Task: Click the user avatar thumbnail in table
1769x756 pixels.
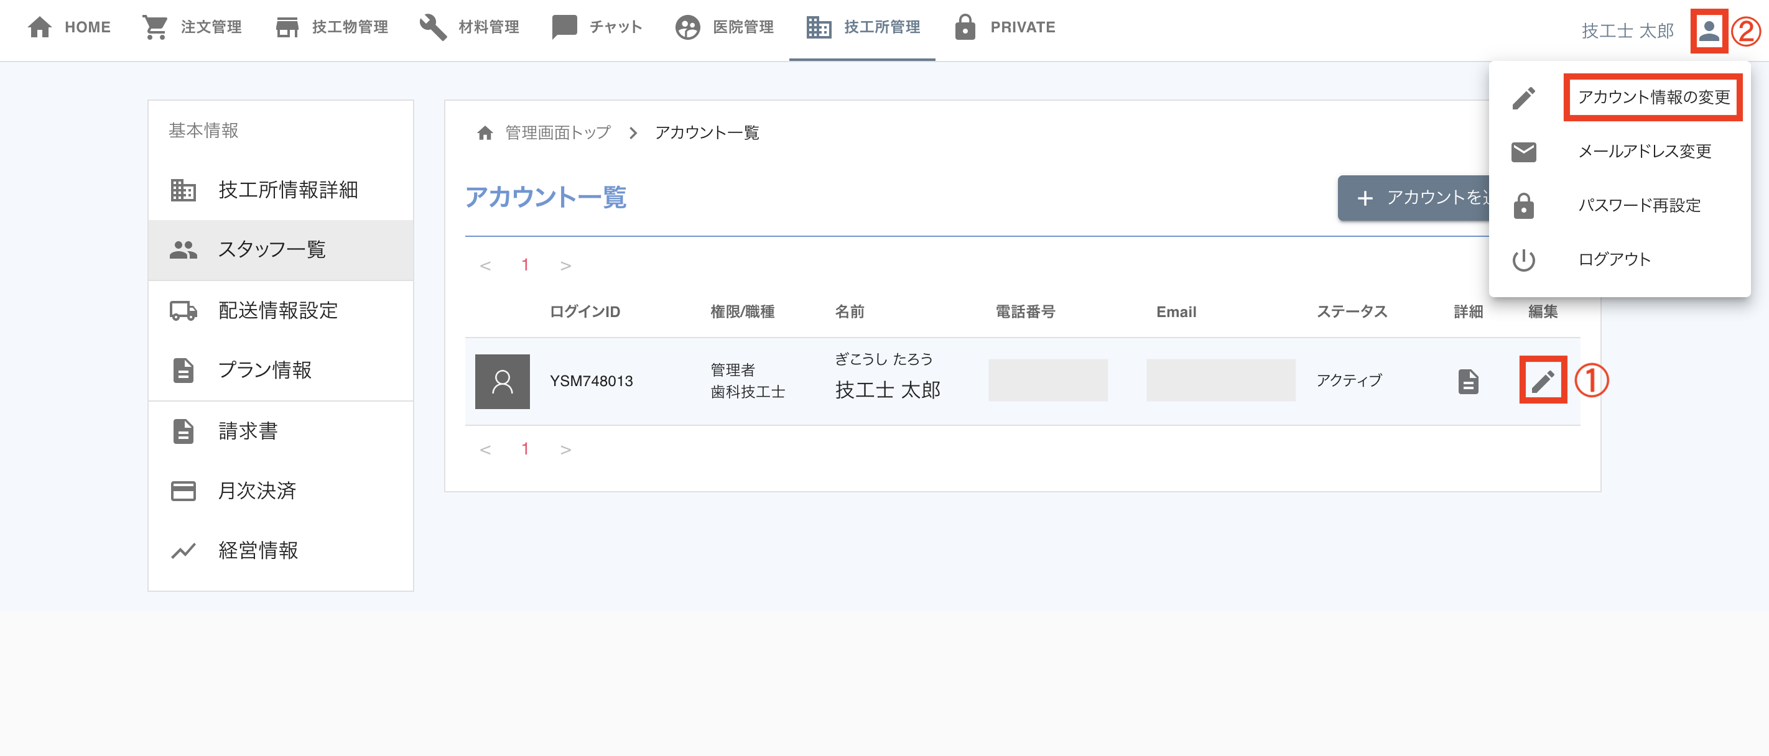Action: pyautogui.click(x=502, y=381)
